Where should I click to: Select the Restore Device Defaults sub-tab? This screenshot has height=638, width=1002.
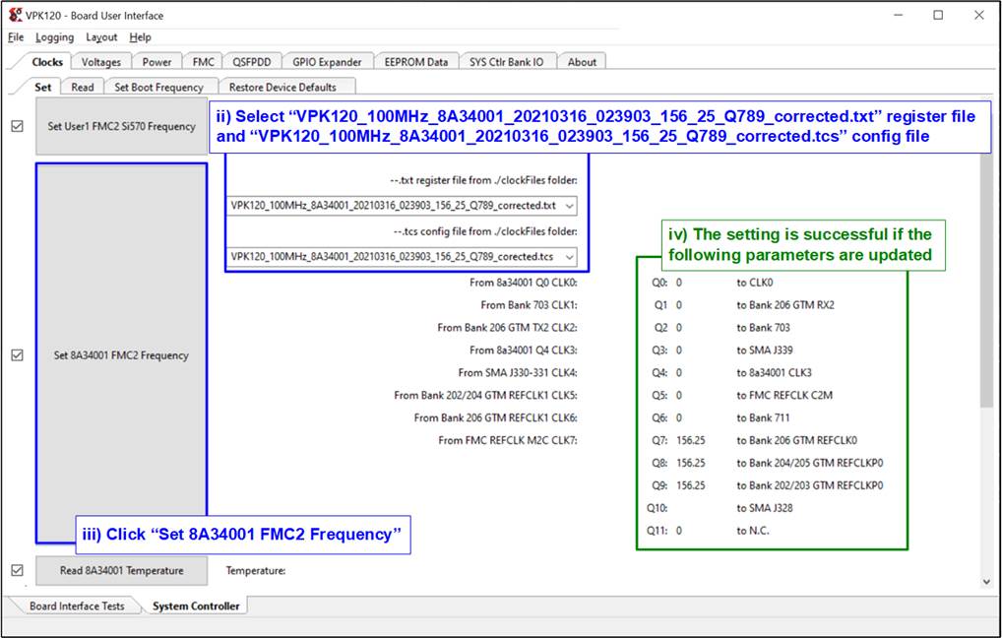pos(282,87)
